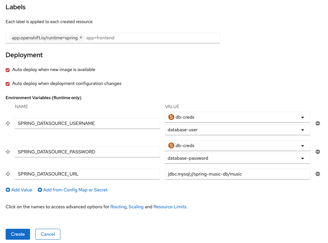328x243 pixels.
Task: Open Resource Limits advanced options
Action: point(170,207)
